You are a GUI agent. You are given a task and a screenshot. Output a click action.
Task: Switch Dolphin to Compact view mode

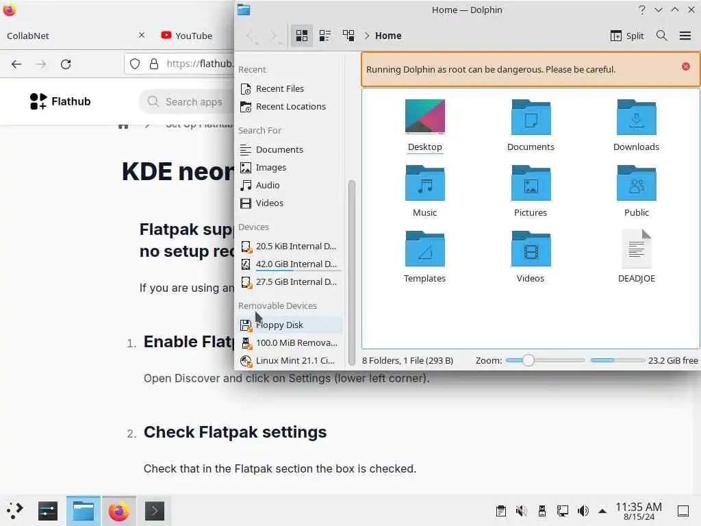[x=325, y=36]
